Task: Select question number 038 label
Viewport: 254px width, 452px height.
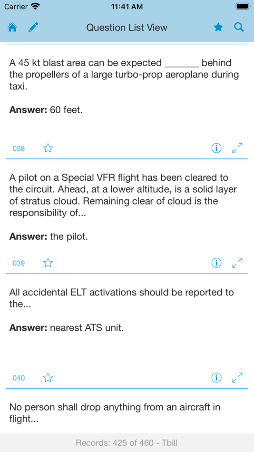Action: (19, 148)
